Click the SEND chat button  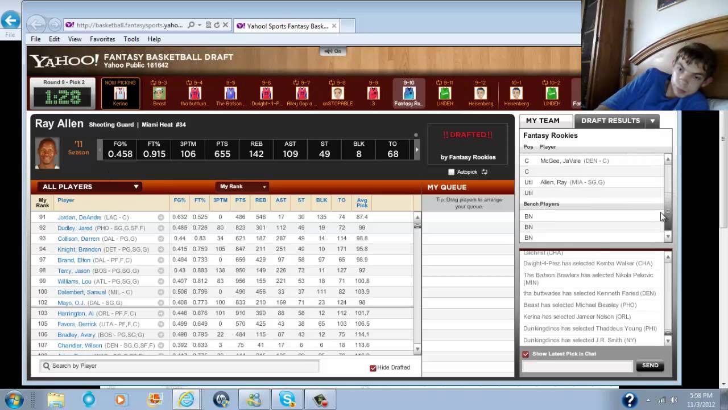click(650, 366)
